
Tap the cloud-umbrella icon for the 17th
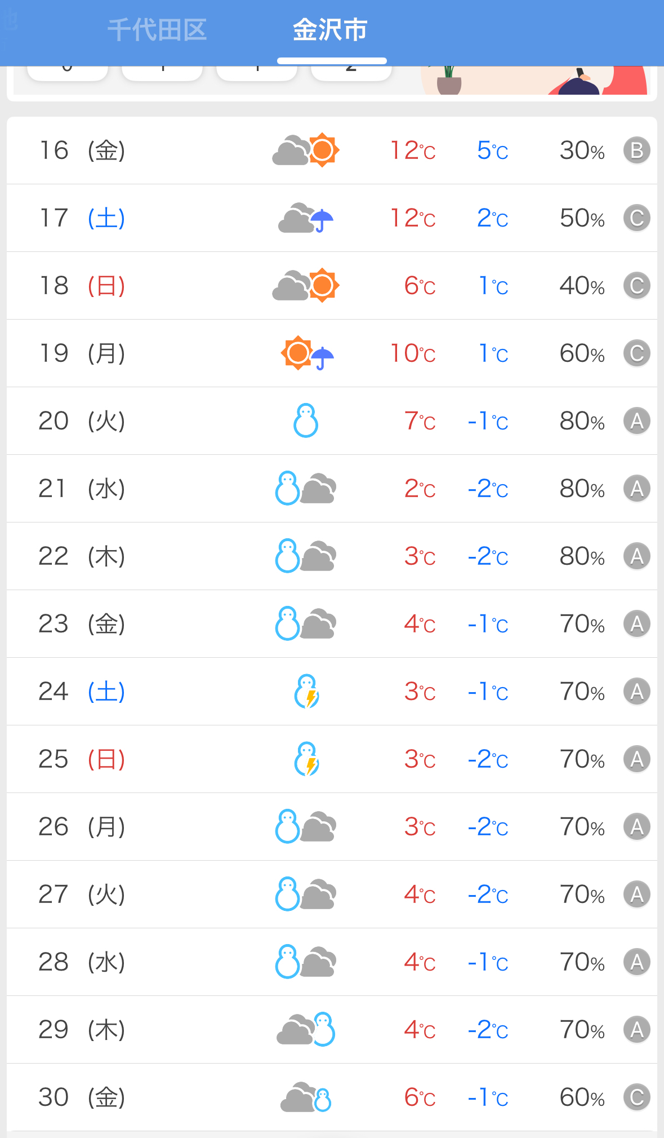(x=306, y=219)
